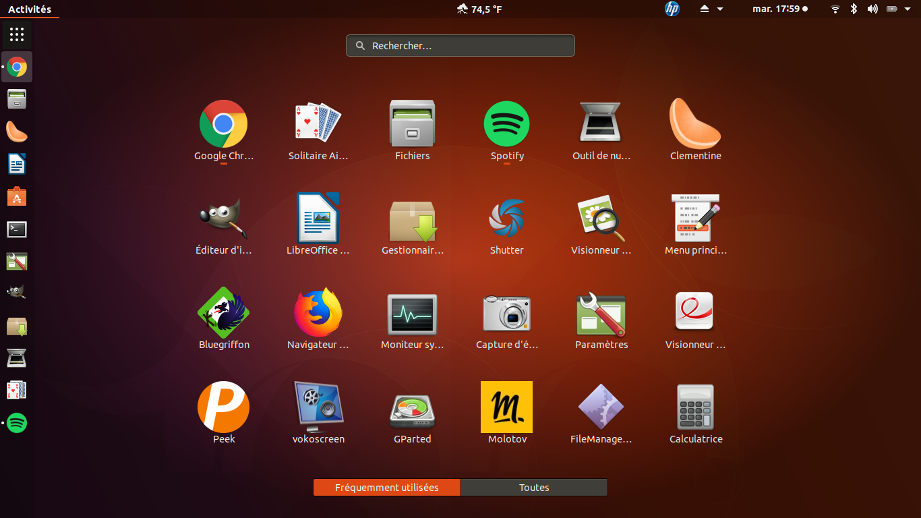Launch Spotify from the app grid
The image size is (921, 518).
coord(506,124)
